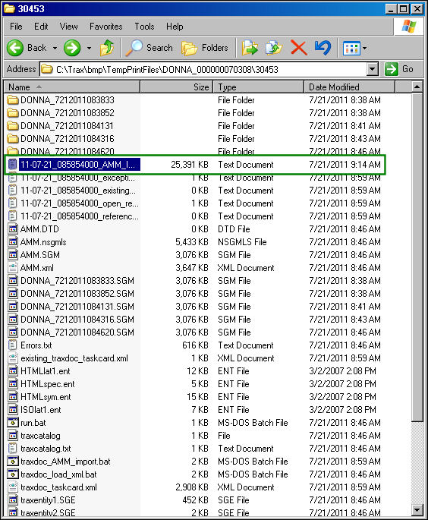The height and width of the screenshot is (520, 428).
Task: Select the traxcatalog.txt file icon
Action: 13,449
